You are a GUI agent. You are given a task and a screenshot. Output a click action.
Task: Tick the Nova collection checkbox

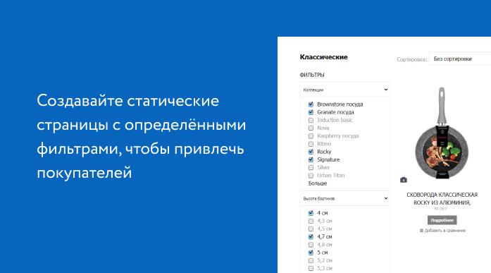pyautogui.click(x=311, y=128)
